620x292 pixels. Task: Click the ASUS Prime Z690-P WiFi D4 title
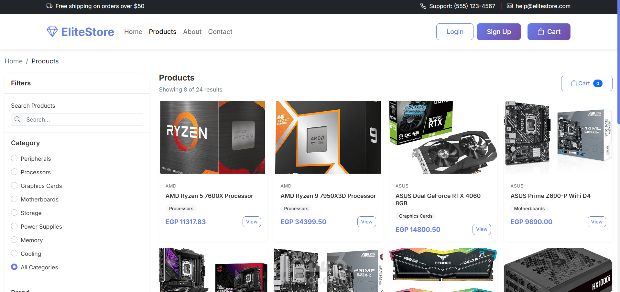550,196
